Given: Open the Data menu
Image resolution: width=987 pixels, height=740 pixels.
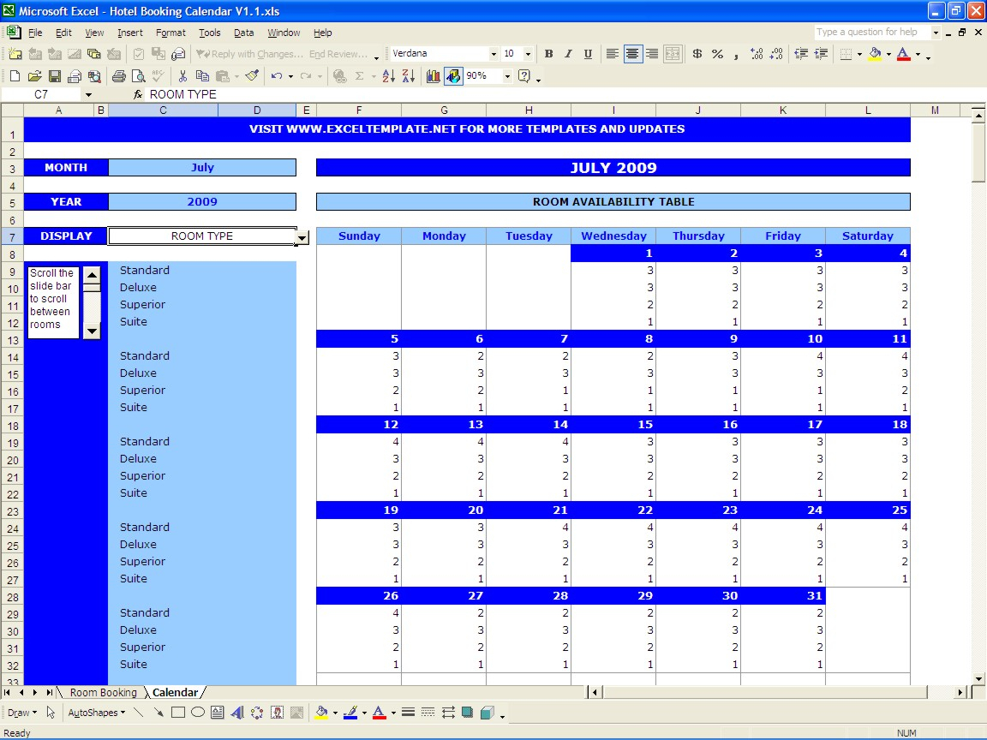Looking at the screenshot, I should [x=243, y=33].
